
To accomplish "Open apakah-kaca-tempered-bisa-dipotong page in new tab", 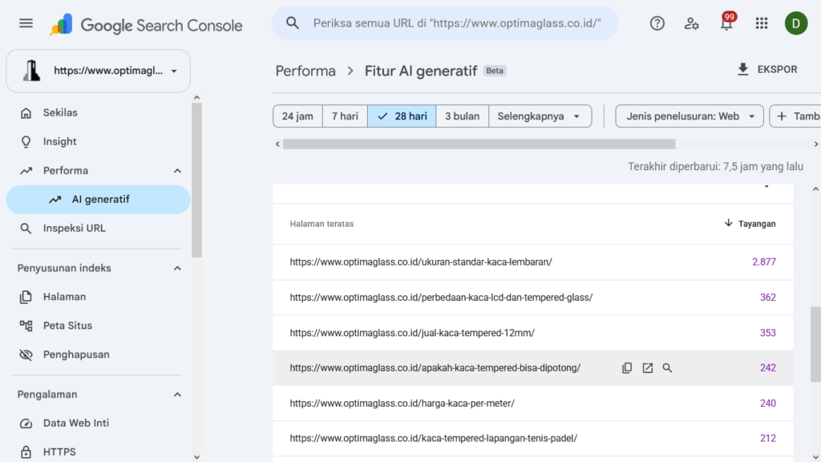I will pyautogui.click(x=647, y=367).
